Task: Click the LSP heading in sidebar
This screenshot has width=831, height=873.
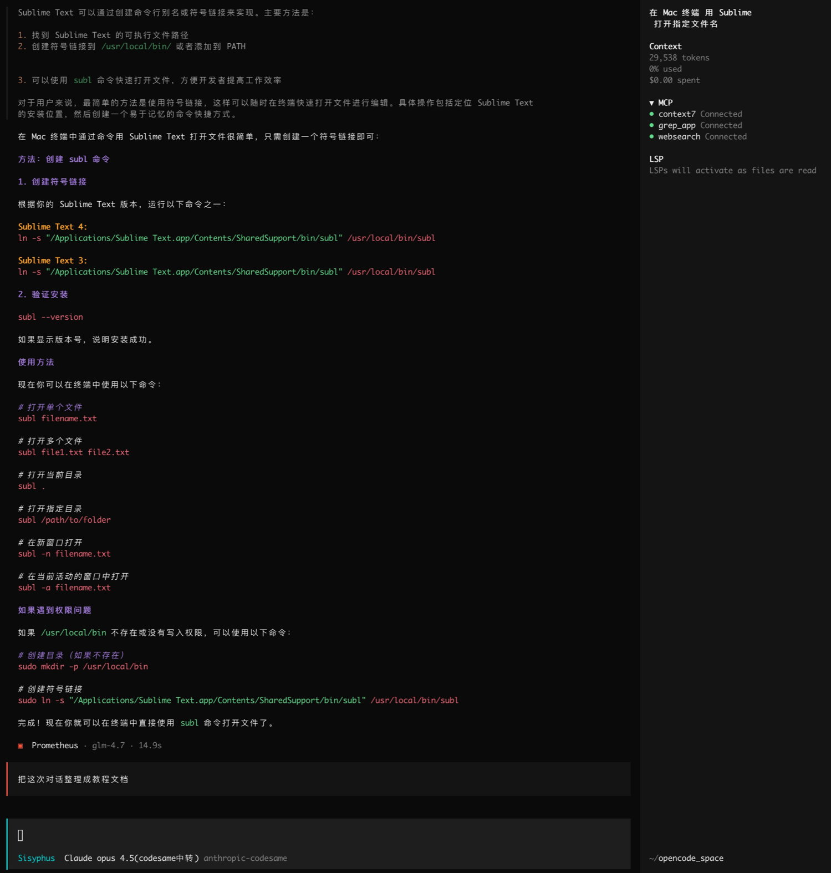Action: point(656,159)
